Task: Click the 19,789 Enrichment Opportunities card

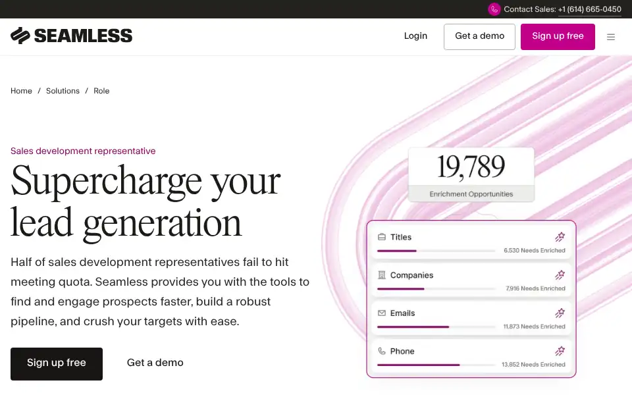Action: click(x=471, y=174)
